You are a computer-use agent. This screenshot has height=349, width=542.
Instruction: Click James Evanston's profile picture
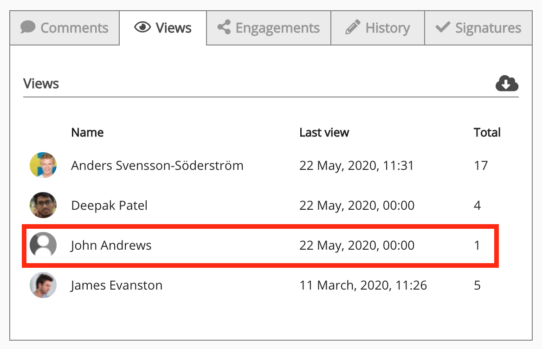(x=43, y=285)
